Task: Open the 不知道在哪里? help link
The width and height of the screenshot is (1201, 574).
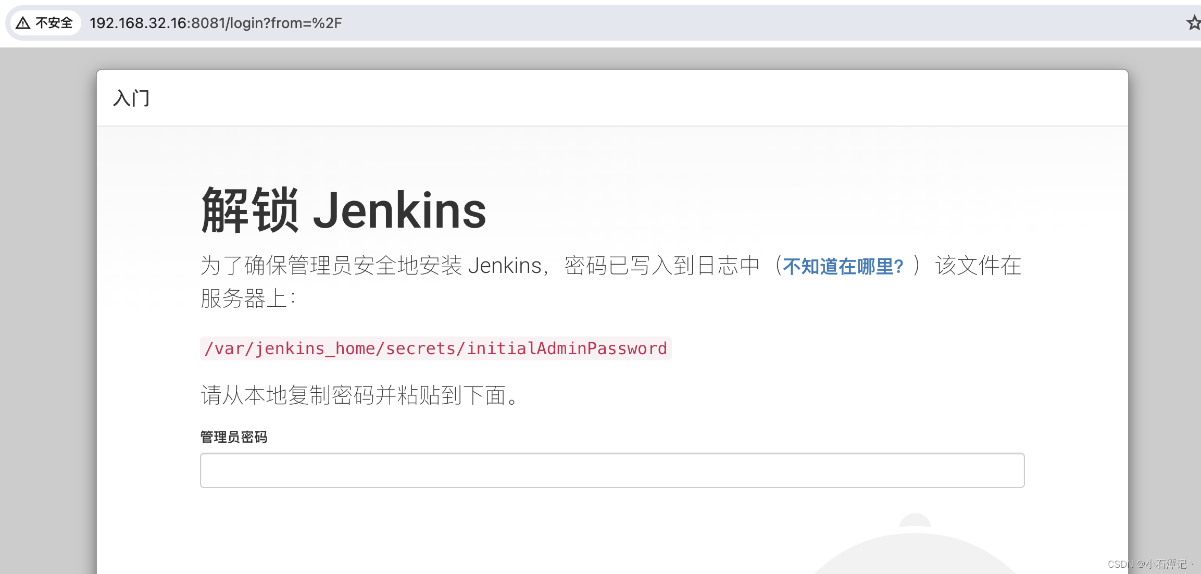Action: tap(844, 266)
